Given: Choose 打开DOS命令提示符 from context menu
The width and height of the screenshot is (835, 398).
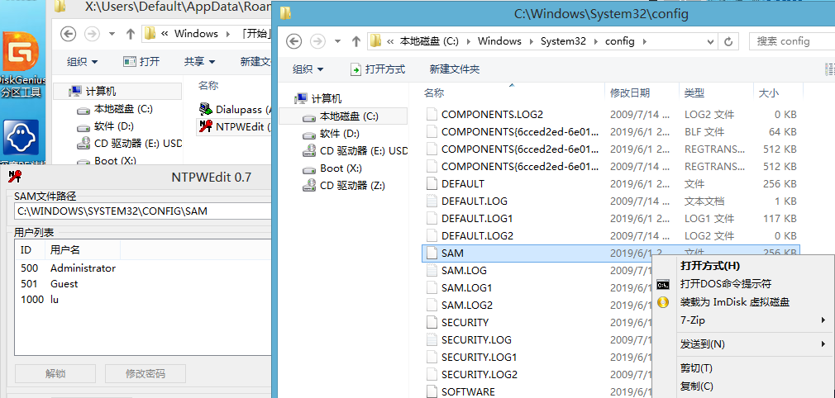Looking at the screenshot, I should click(743, 283).
